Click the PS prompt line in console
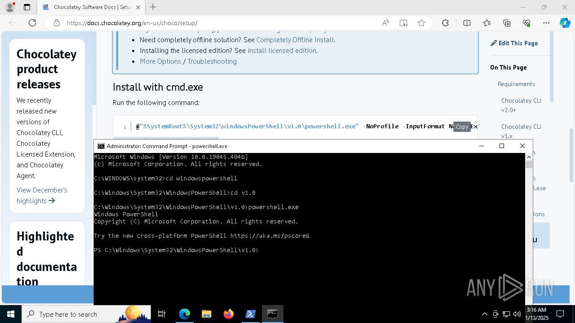This screenshot has width=575, height=323. [176, 250]
